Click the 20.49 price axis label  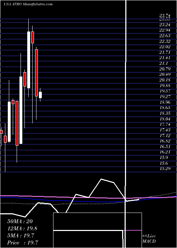(x=165, y=74)
